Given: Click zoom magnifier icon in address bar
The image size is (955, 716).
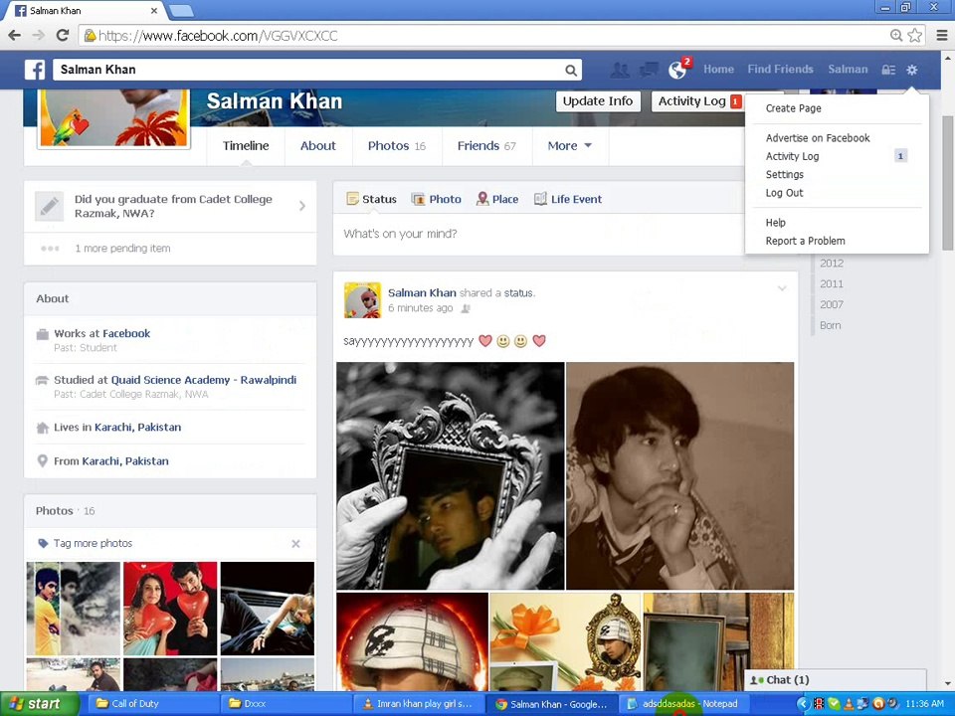Looking at the screenshot, I should 896,36.
